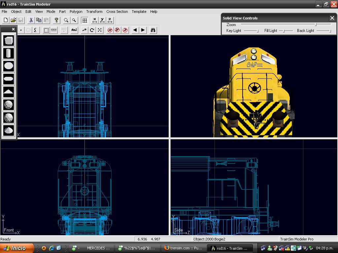Image resolution: width=338 pixels, height=253 pixels.
Task: Close the Solid View Controls panel
Action: (332, 18)
